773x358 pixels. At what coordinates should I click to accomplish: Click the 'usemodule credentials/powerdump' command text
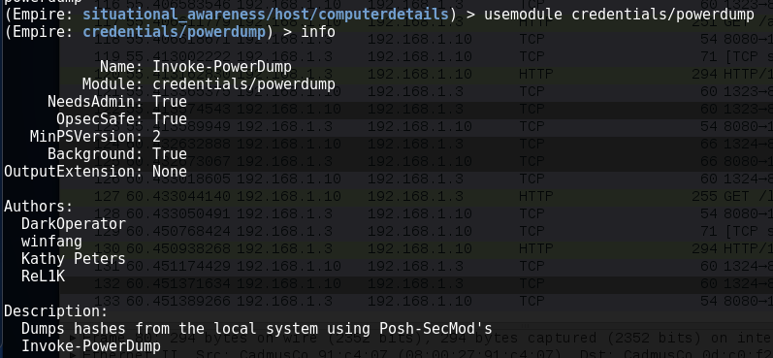(x=619, y=15)
